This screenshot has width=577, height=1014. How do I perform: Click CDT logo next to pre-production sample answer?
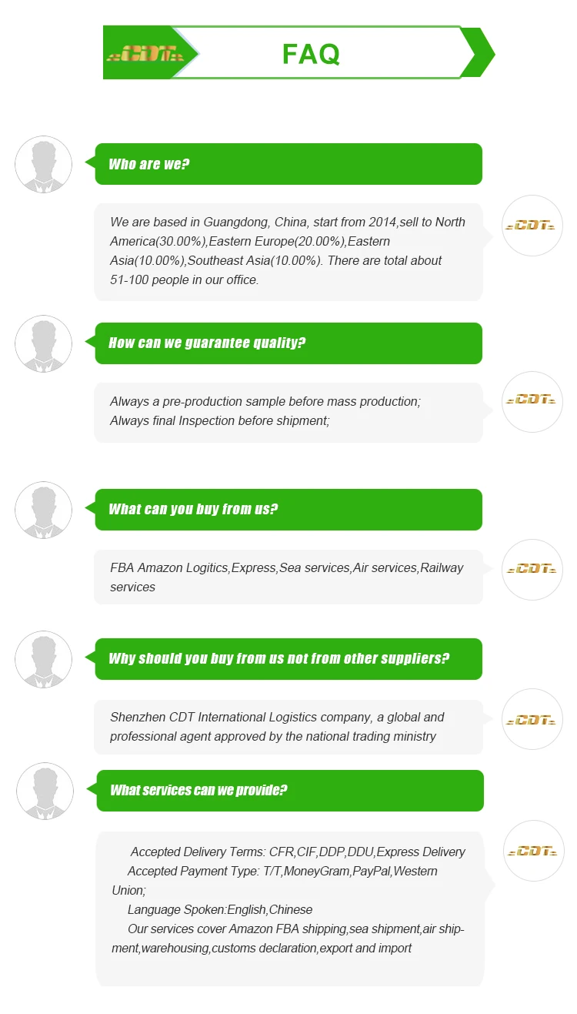[532, 400]
